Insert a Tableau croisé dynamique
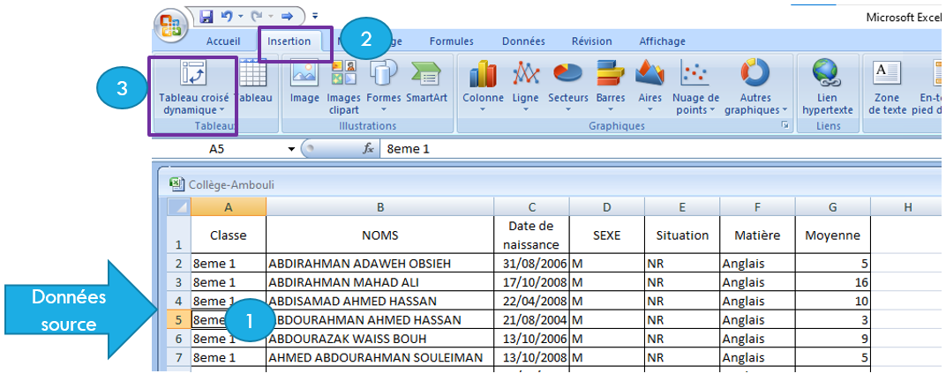This screenshot has width=946, height=381. point(193,87)
